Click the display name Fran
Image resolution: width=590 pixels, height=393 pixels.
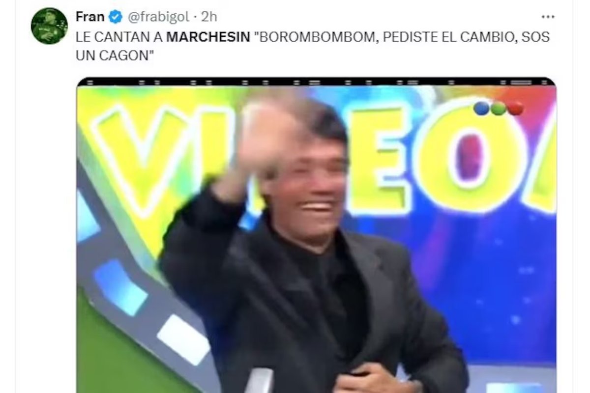pyautogui.click(x=90, y=17)
